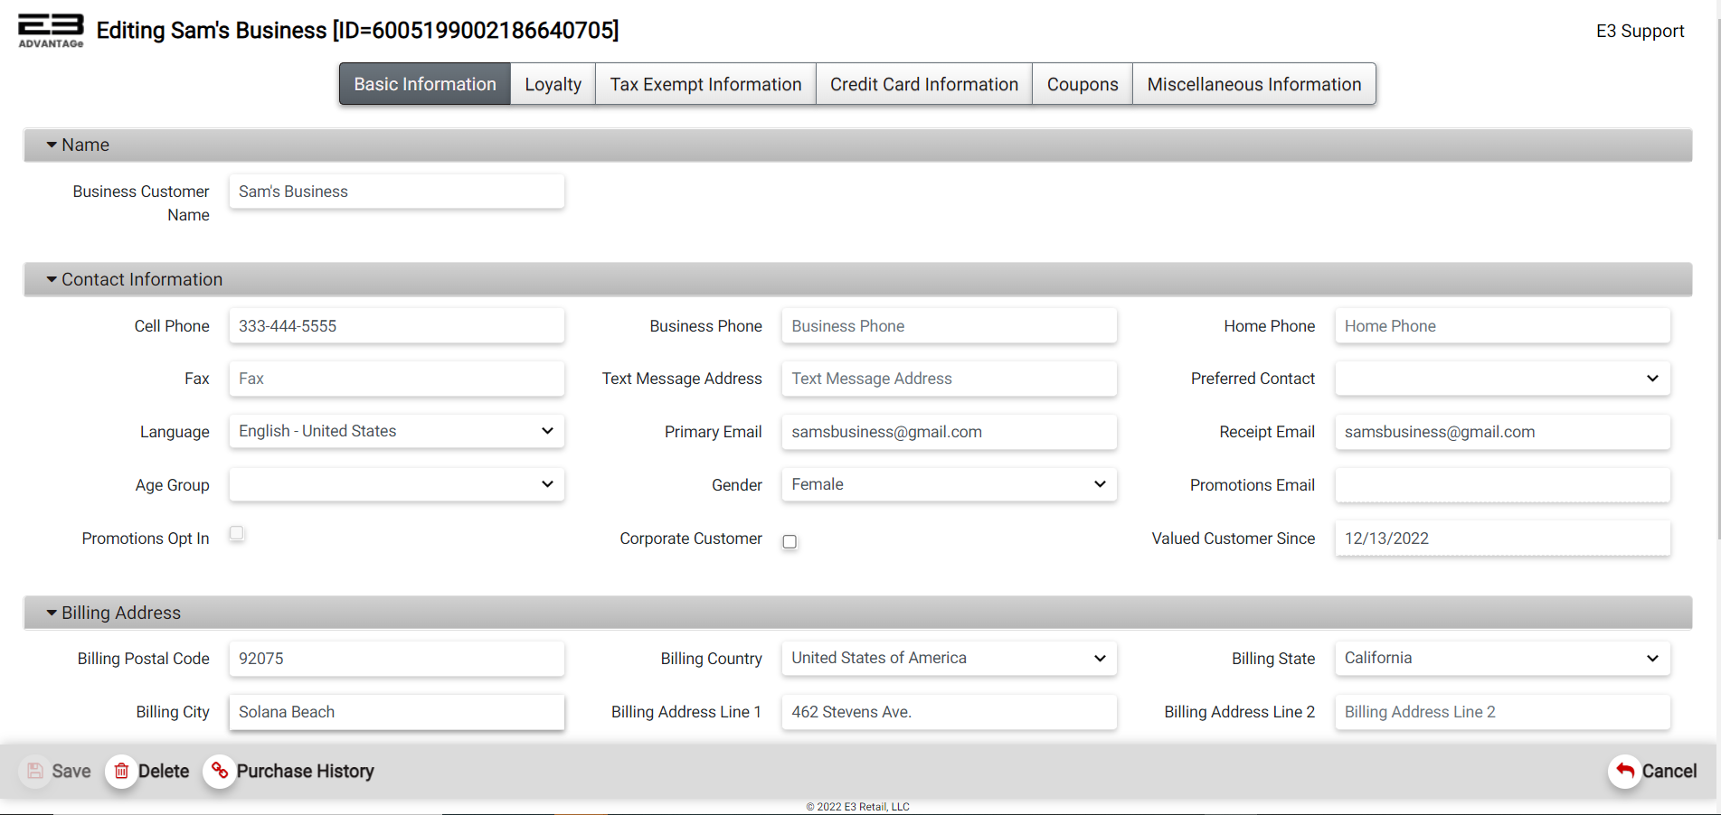Click the Cancel red arrow icon

1624,771
